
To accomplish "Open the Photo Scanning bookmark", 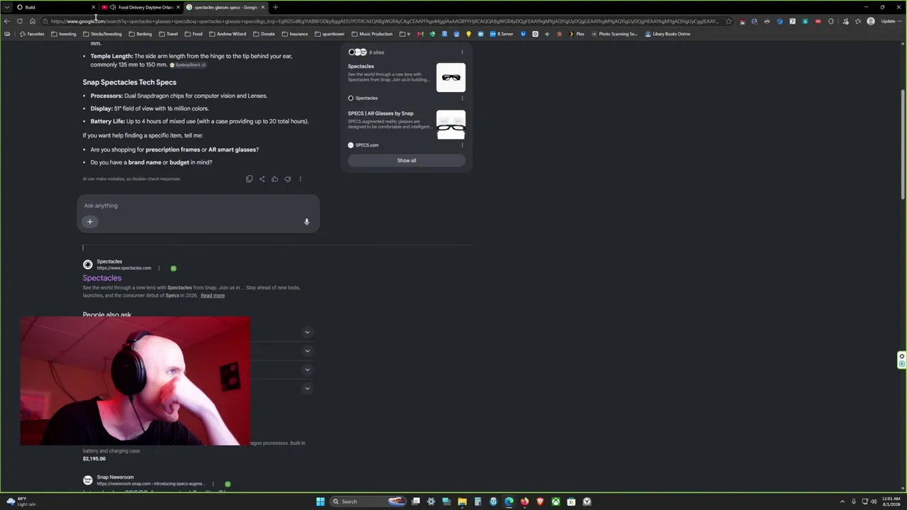I will click(614, 34).
